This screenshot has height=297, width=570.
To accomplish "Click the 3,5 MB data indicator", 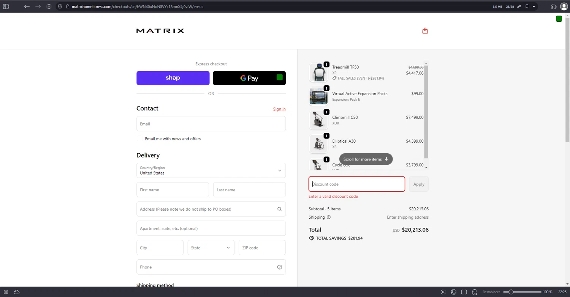I will pyautogui.click(x=497, y=6).
